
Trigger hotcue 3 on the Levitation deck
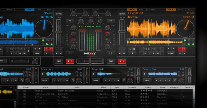(180, 53)
